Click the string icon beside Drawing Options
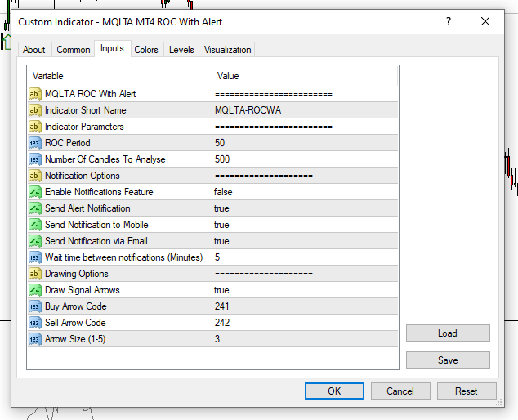This screenshot has height=420, width=518. coord(35,274)
